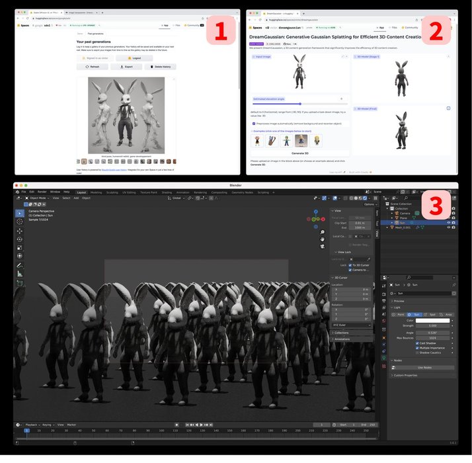Toggle the Cast Shadow checkbox
The width and height of the screenshot is (472, 463).
tap(417, 343)
